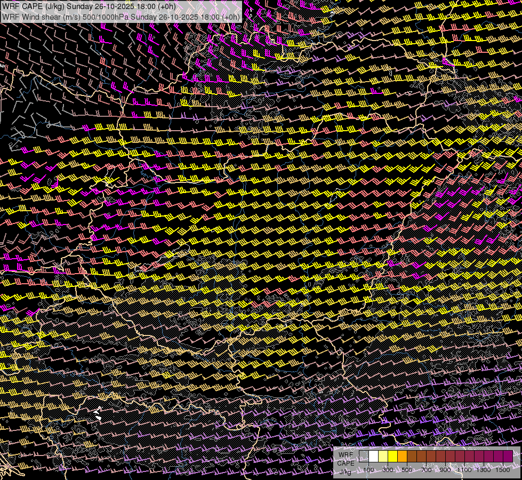Click the purple above-1500 CAPE legend swatch
The image size is (522, 480).
click(x=508, y=457)
